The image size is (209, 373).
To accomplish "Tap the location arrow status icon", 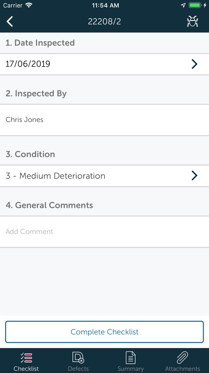I will click(183, 5).
